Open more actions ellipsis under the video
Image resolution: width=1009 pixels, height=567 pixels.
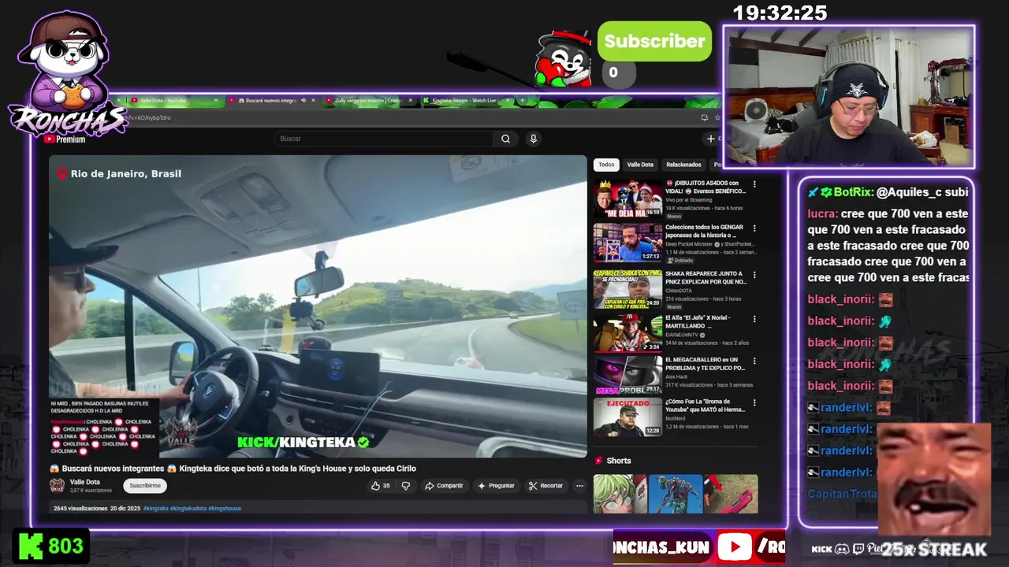[579, 486]
